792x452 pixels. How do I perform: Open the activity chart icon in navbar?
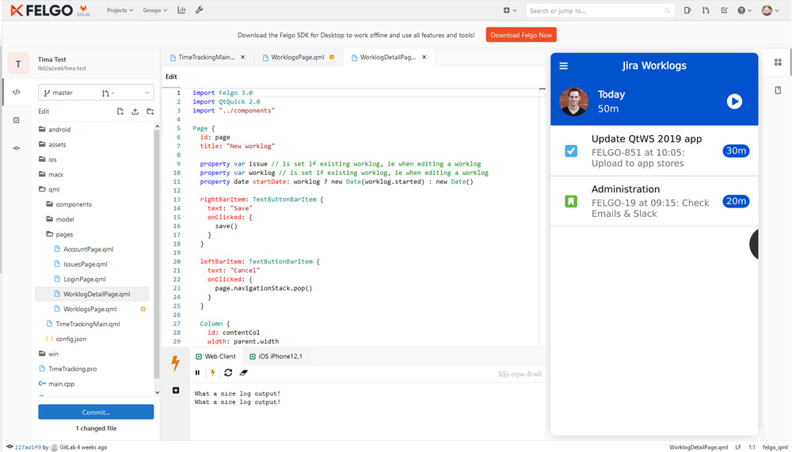point(181,10)
